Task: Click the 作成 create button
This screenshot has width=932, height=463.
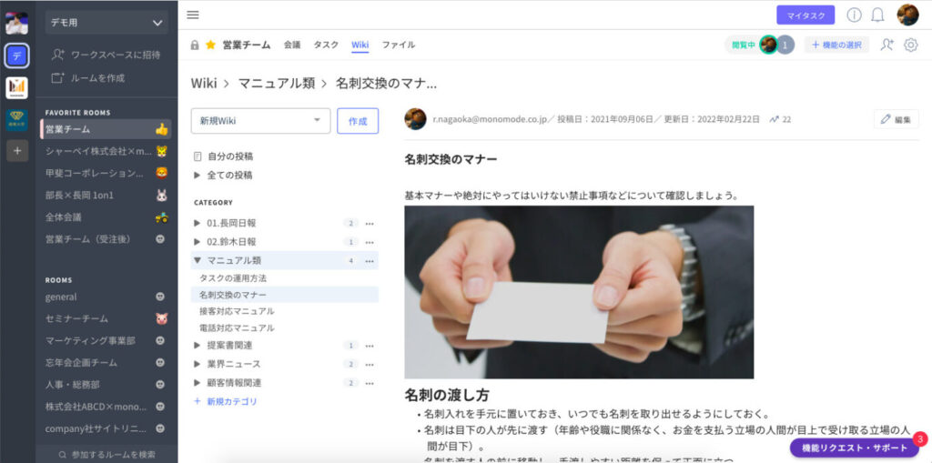Action: pos(358,121)
